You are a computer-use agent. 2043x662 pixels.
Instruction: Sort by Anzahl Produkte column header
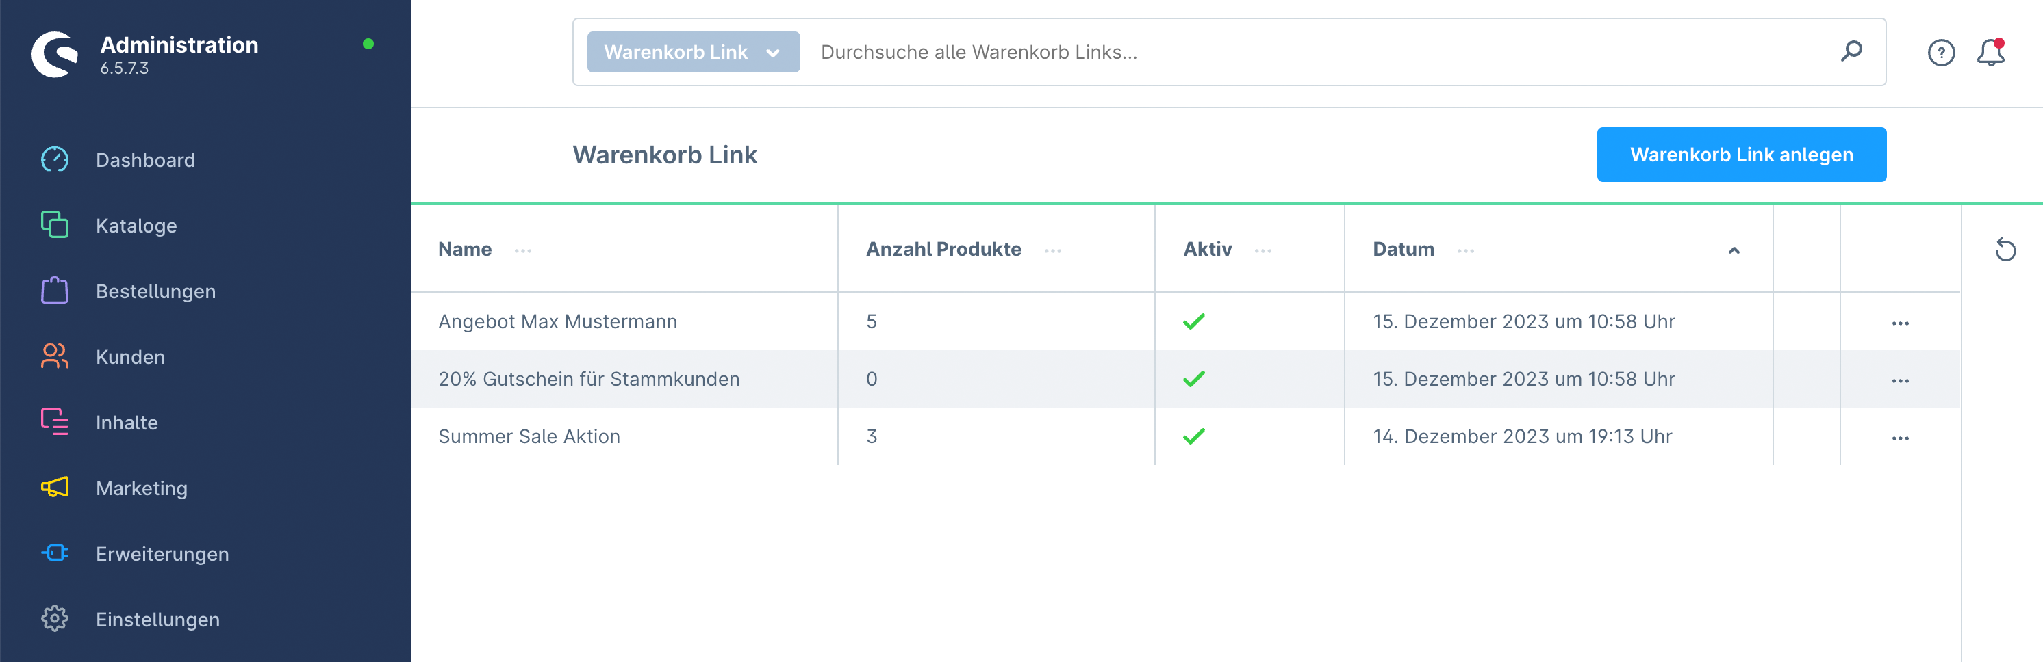coord(943,250)
